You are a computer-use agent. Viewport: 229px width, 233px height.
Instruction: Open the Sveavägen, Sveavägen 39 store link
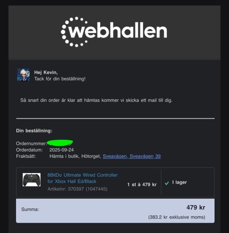(x=132, y=156)
